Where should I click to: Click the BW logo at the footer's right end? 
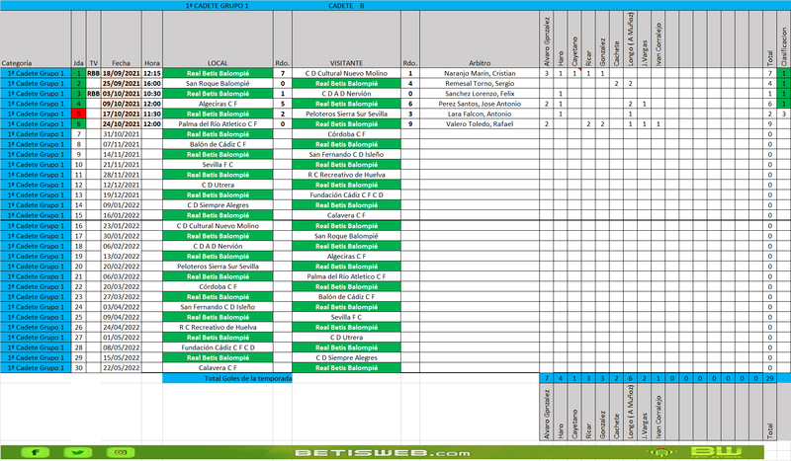[716, 452]
